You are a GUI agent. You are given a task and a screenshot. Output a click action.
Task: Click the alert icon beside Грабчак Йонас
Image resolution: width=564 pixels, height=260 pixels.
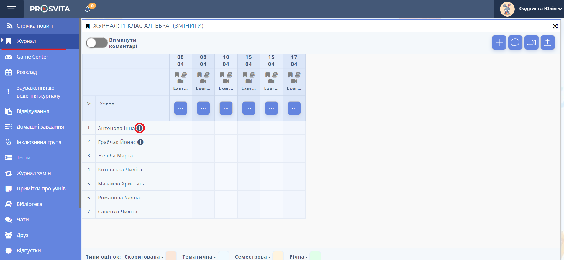tap(141, 142)
